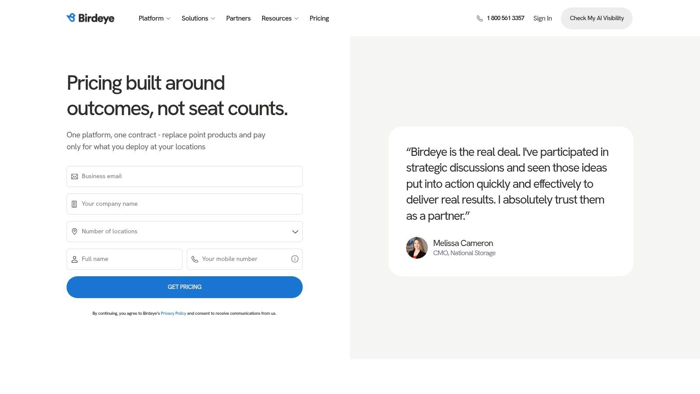The width and height of the screenshot is (700, 394).
Task: Click the phone icon beside 1 800 561 3357
Action: coord(480,18)
